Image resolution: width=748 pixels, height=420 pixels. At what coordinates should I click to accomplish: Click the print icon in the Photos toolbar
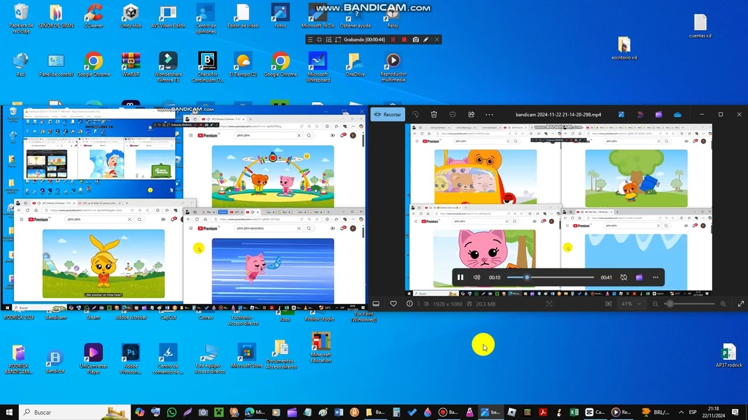(x=452, y=114)
